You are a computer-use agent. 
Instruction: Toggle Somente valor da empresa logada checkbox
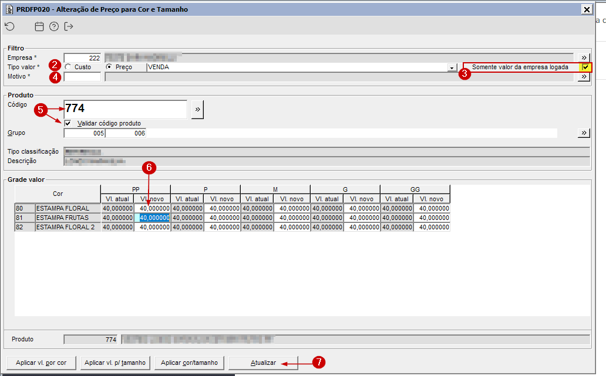point(586,67)
